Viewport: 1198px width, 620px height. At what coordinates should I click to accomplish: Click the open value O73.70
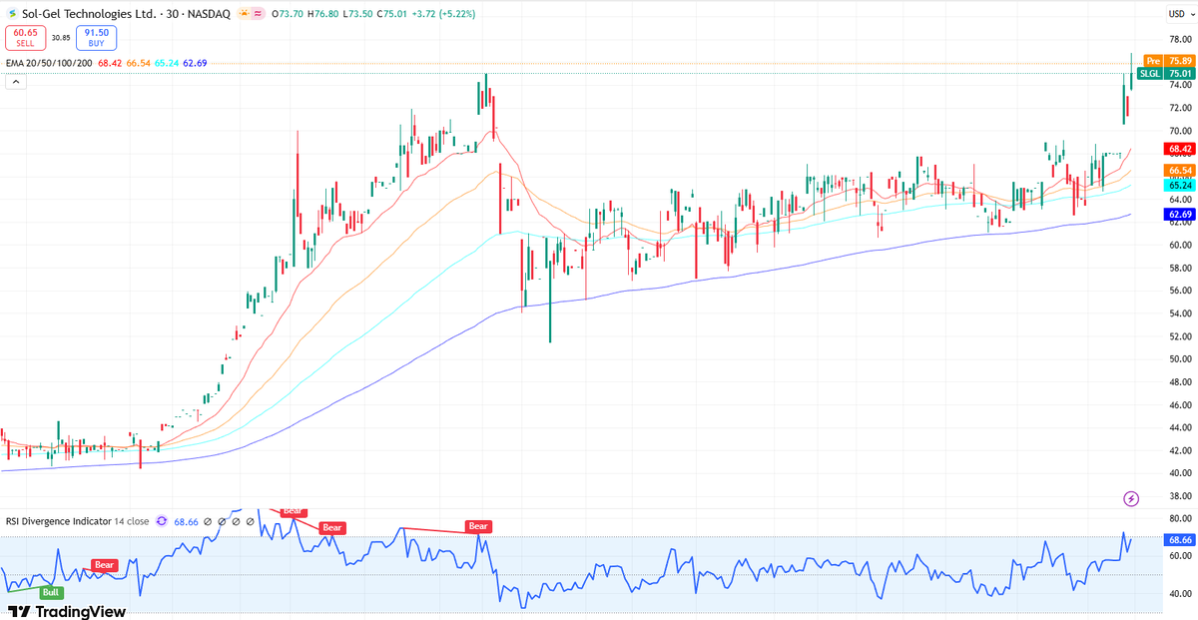coord(289,14)
